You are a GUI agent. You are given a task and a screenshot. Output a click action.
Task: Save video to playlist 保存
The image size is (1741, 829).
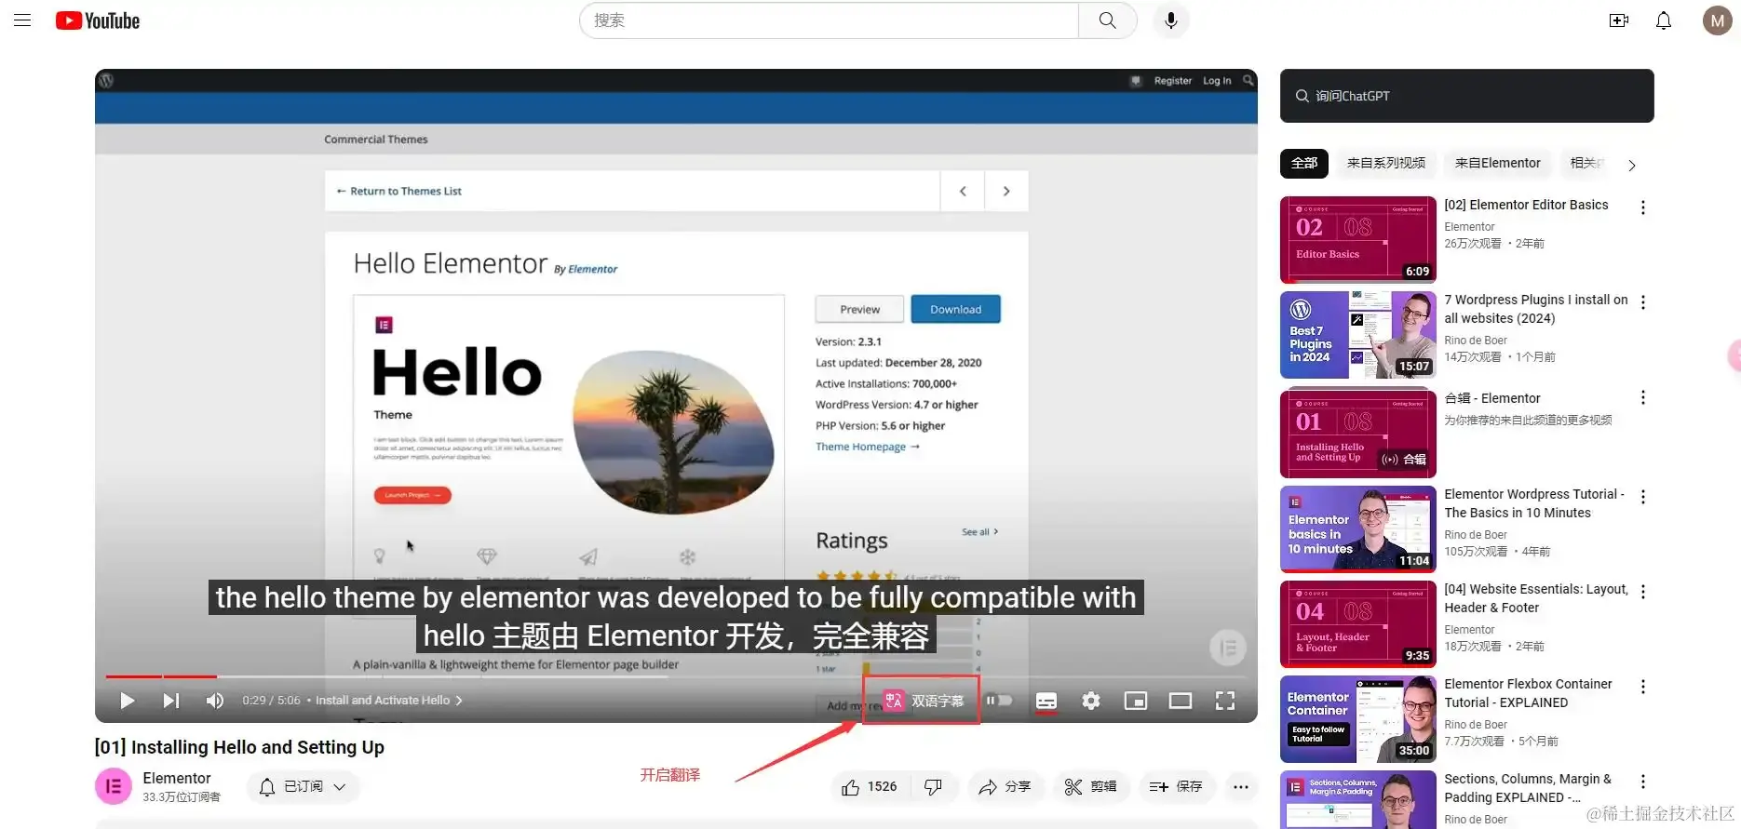click(x=1176, y=787)
